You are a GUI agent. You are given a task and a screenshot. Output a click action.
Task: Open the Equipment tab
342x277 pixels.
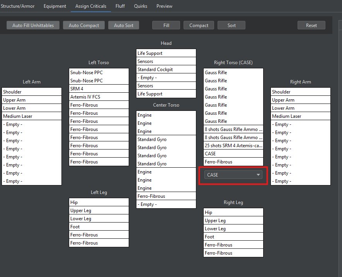pos(54,6)
